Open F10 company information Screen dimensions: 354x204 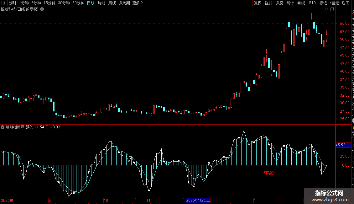[312, 3]
